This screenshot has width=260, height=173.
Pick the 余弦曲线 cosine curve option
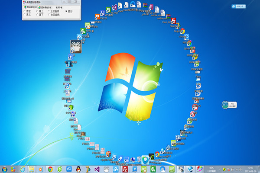point(53,15)
